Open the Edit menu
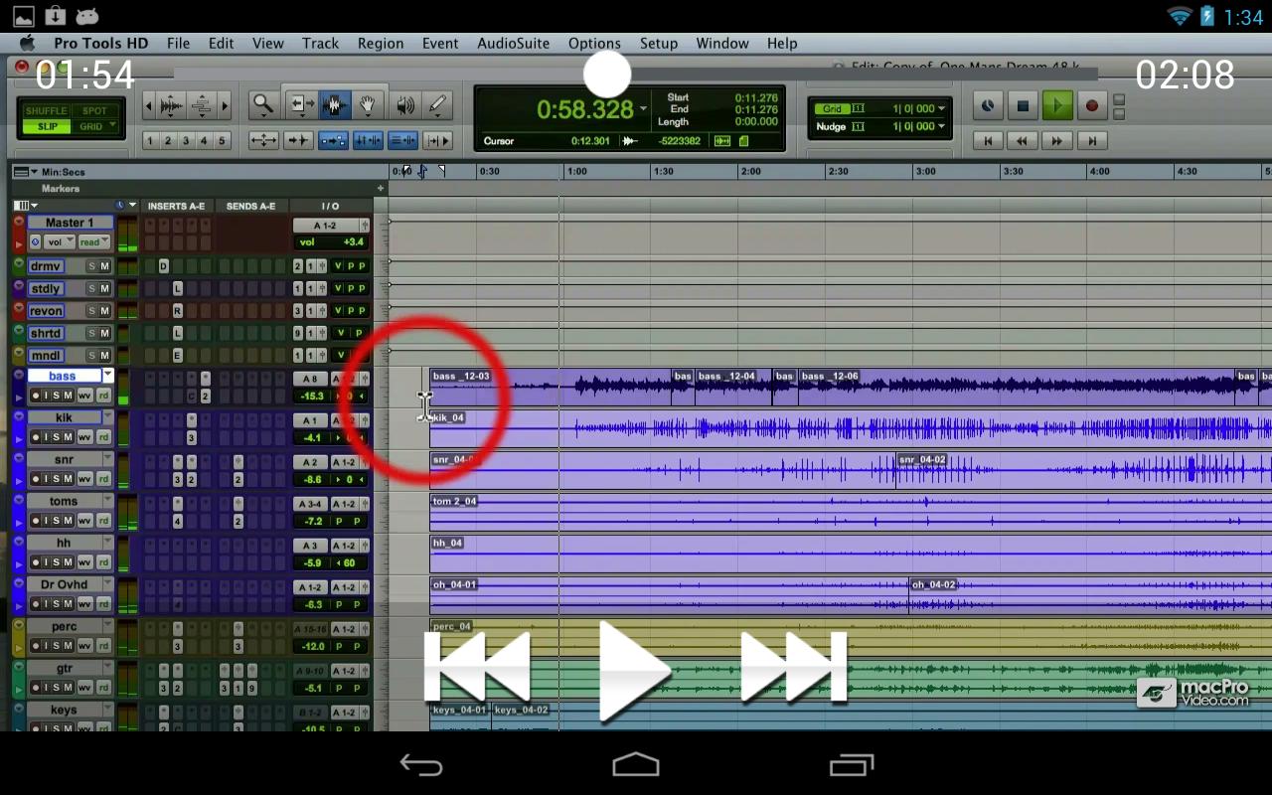This screenshot has width=1272, height=795. (221, 43)
